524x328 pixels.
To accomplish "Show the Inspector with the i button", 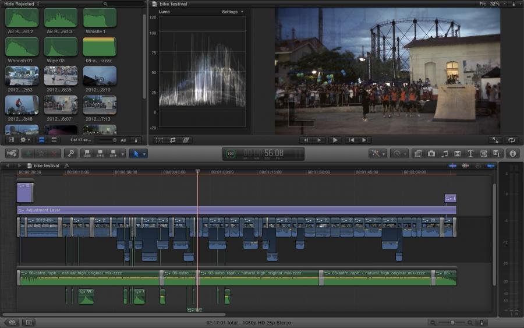I will click(x=513, y=153).
